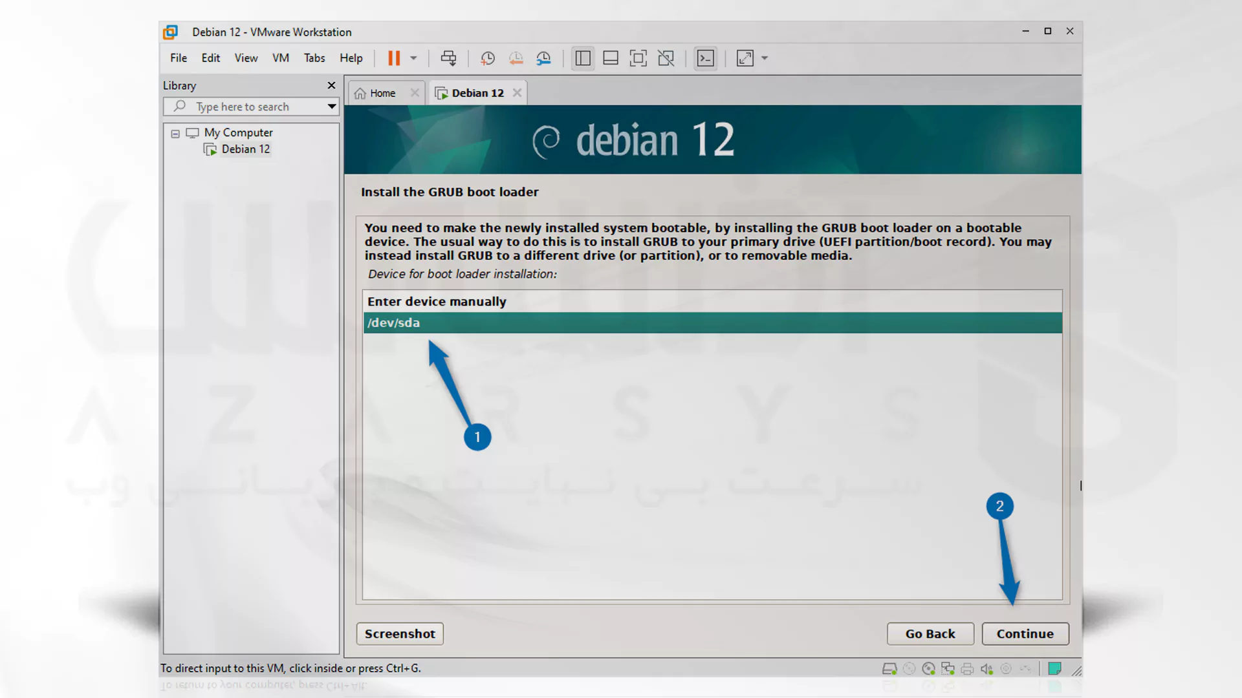1242x698 pixels.
Task: Open the snapshot manager wrench-clock icon
Action: tap(543, 58)
